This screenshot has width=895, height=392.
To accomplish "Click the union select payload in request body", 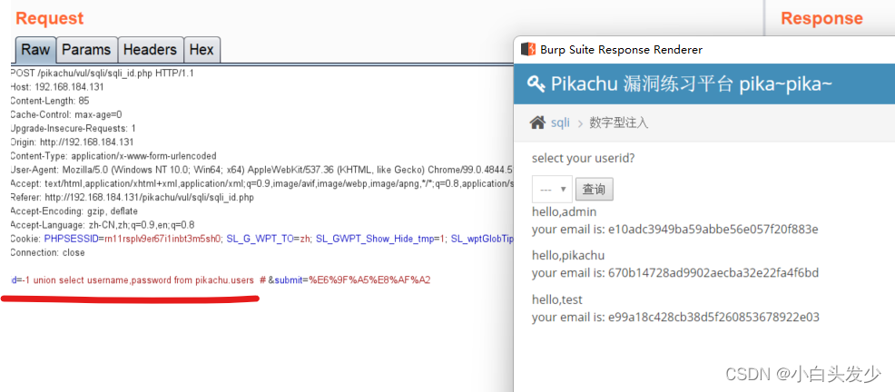I will 145,280.
